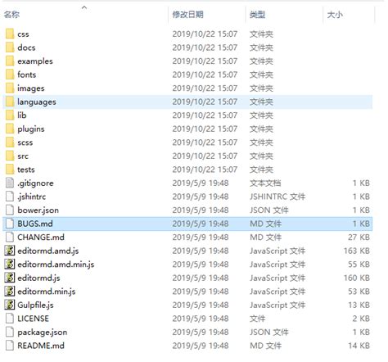Click the Gulpfile.js script icon
This screenshot has height=362, width=388.
point(10,305)
